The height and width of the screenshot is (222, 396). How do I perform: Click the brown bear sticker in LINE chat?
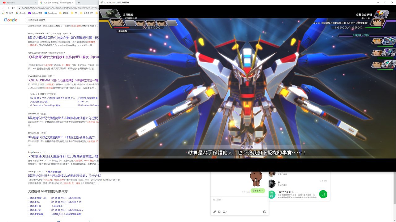256,179
